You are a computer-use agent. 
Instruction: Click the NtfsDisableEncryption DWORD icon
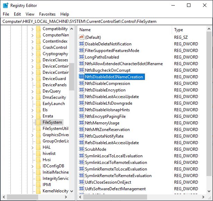(x=82, y=90)
